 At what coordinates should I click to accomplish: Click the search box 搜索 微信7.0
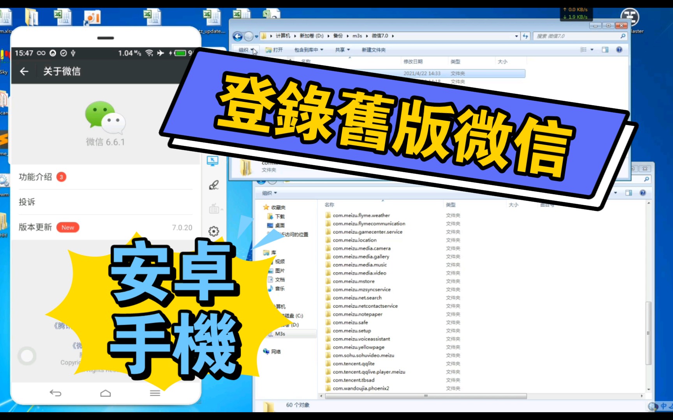point(580,36)
